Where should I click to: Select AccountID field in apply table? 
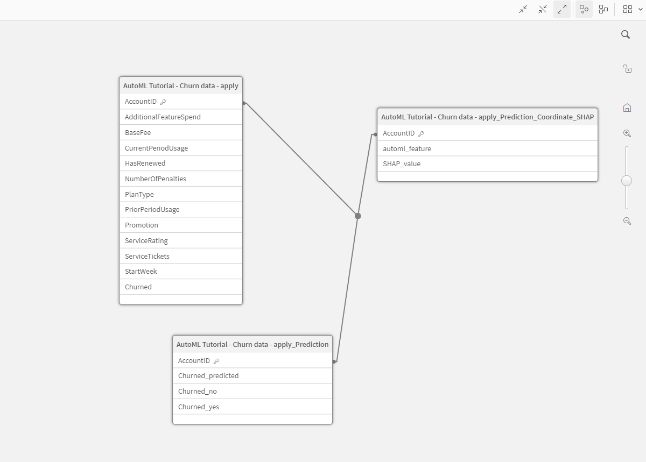181,102
